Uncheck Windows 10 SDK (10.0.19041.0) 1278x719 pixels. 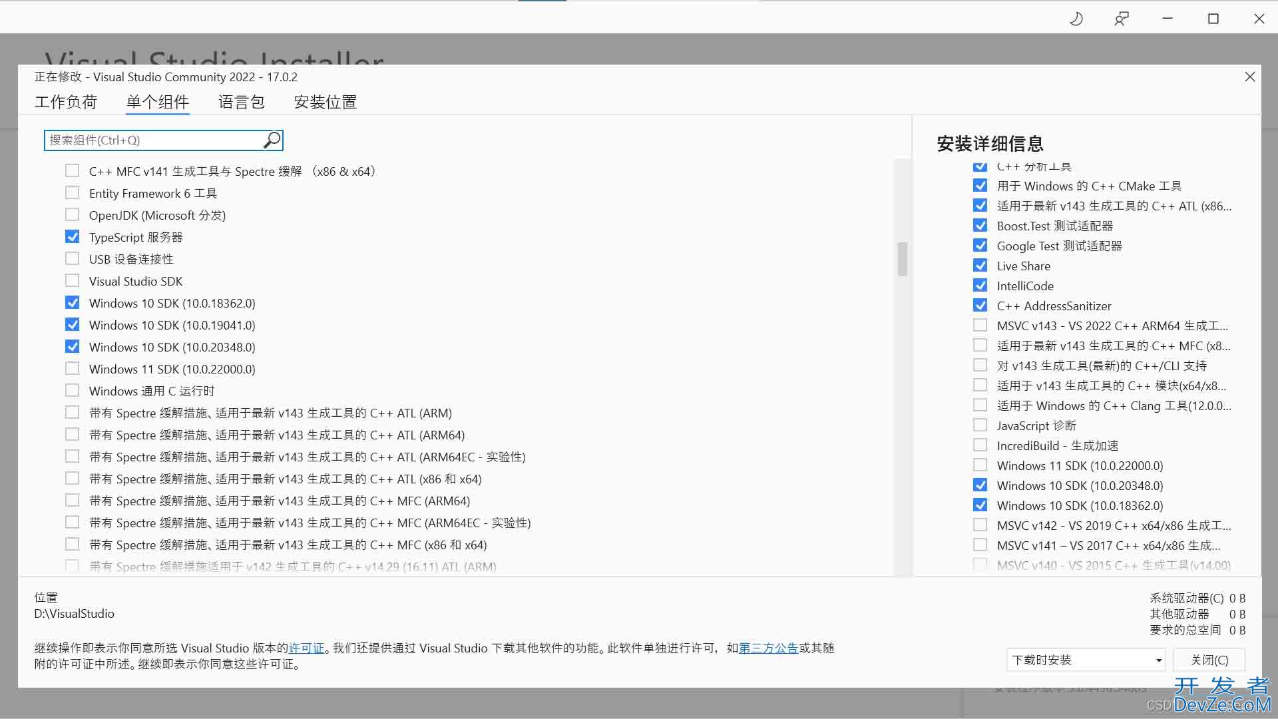72,325
